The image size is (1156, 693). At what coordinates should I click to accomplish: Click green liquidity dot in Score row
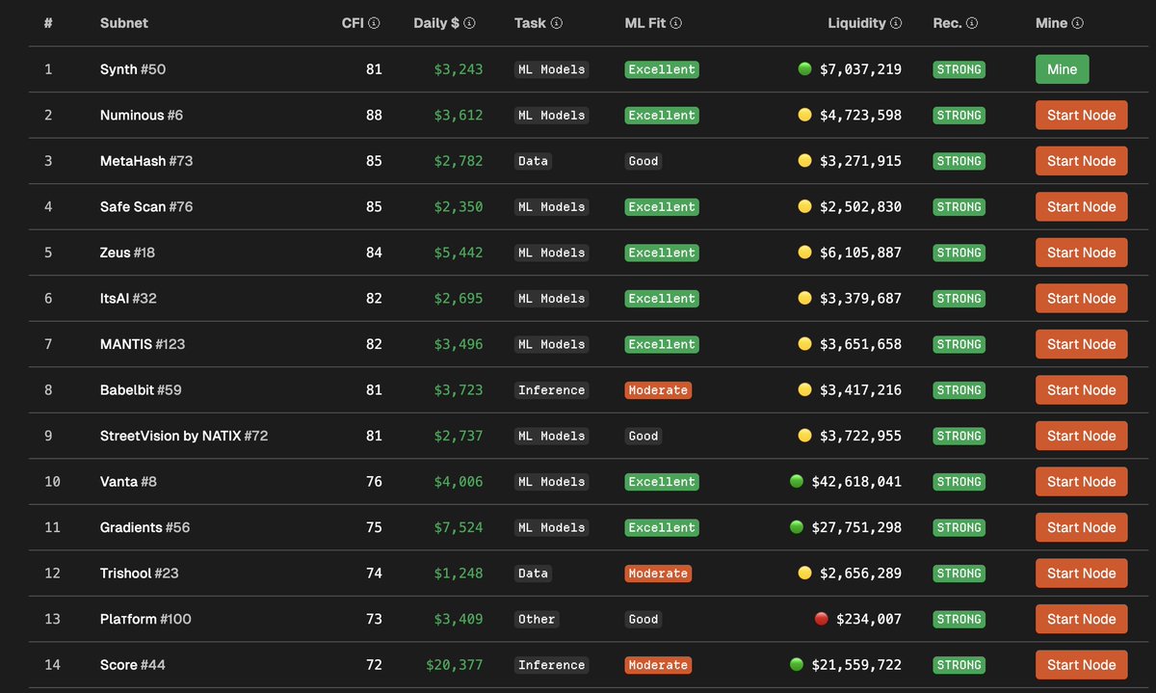pos(797,664)
